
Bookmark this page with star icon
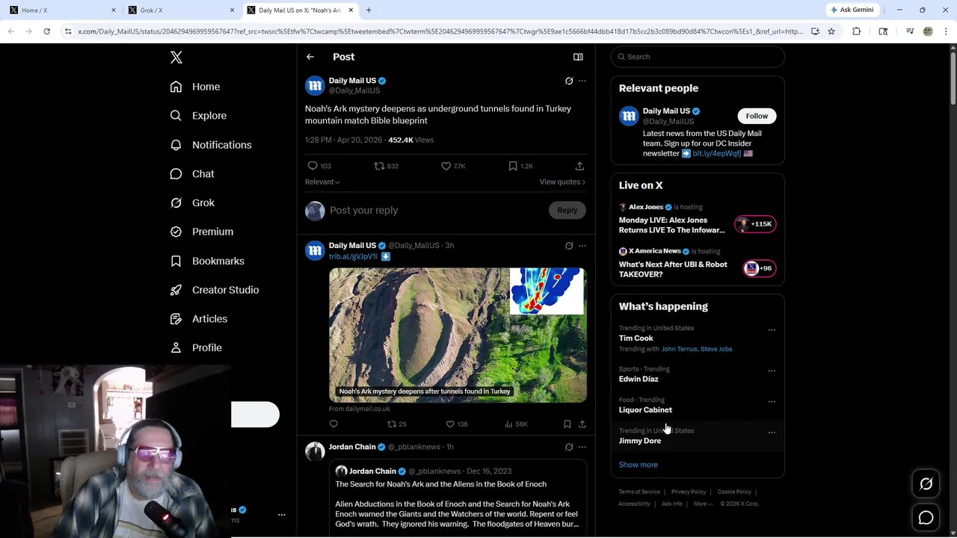click(x=831, y=31)
